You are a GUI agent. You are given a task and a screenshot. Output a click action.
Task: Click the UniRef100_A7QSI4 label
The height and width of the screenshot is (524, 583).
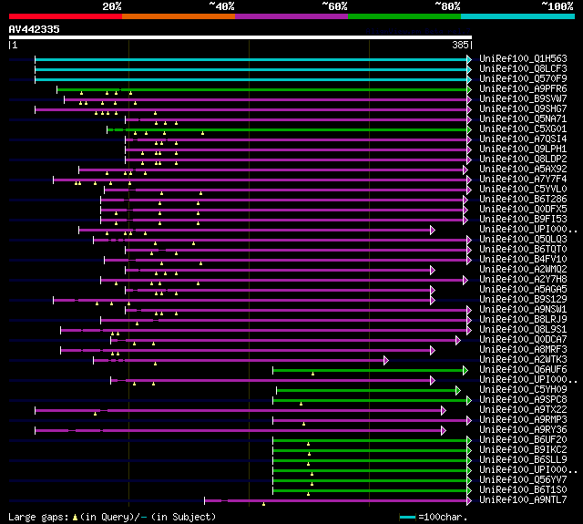(x=523, y=139)
